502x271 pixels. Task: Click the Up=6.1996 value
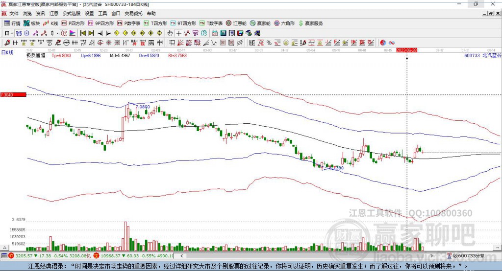91,55
